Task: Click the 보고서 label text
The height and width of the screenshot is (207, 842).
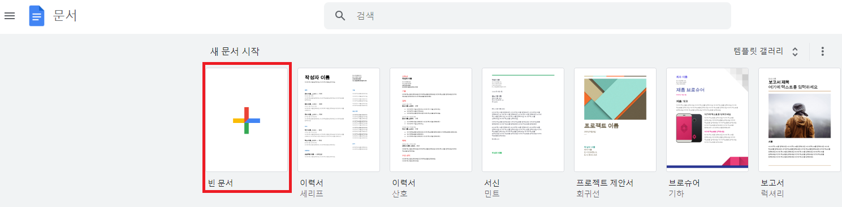Action: point(772,183)
